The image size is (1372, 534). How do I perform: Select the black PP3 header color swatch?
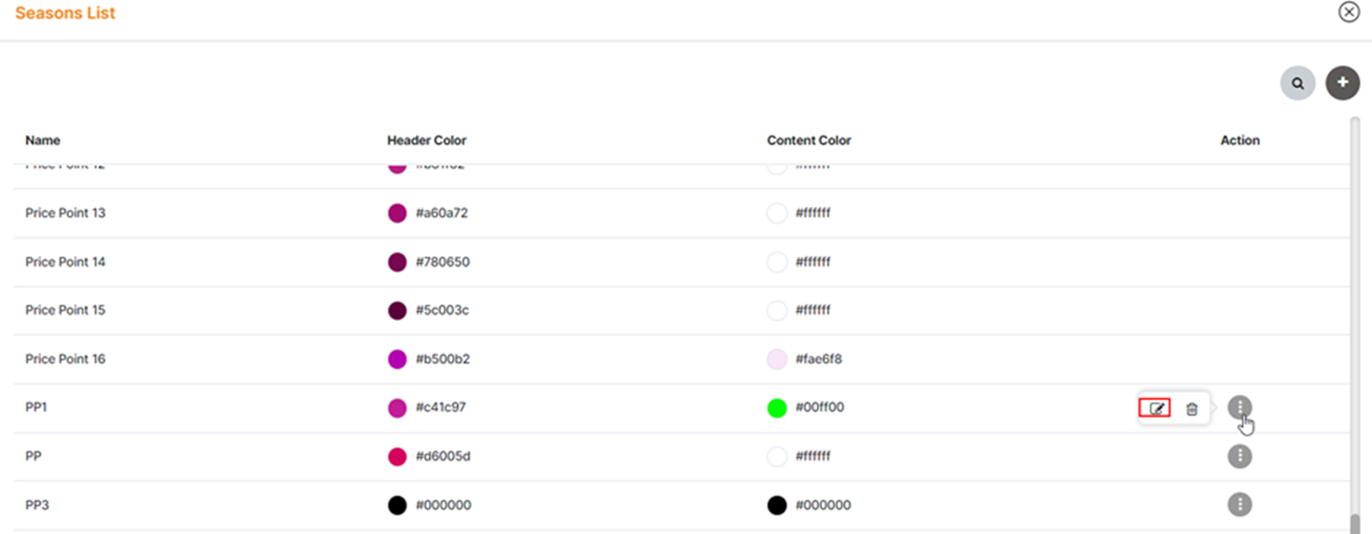(x=397, y=505)
